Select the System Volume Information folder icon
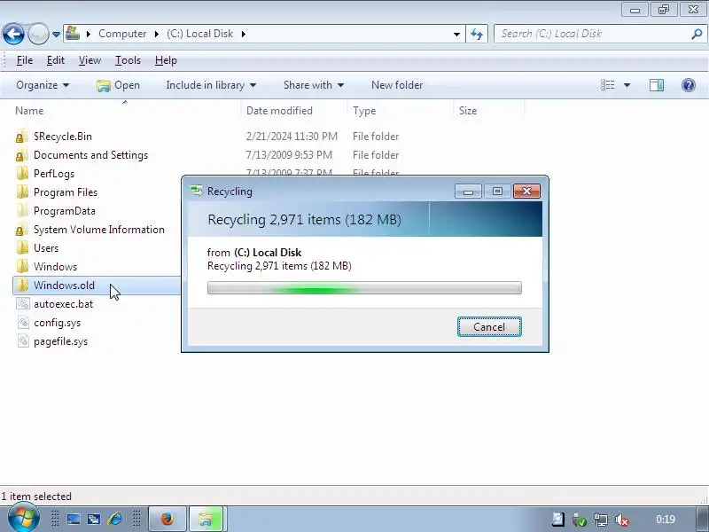 click(21, 230)
